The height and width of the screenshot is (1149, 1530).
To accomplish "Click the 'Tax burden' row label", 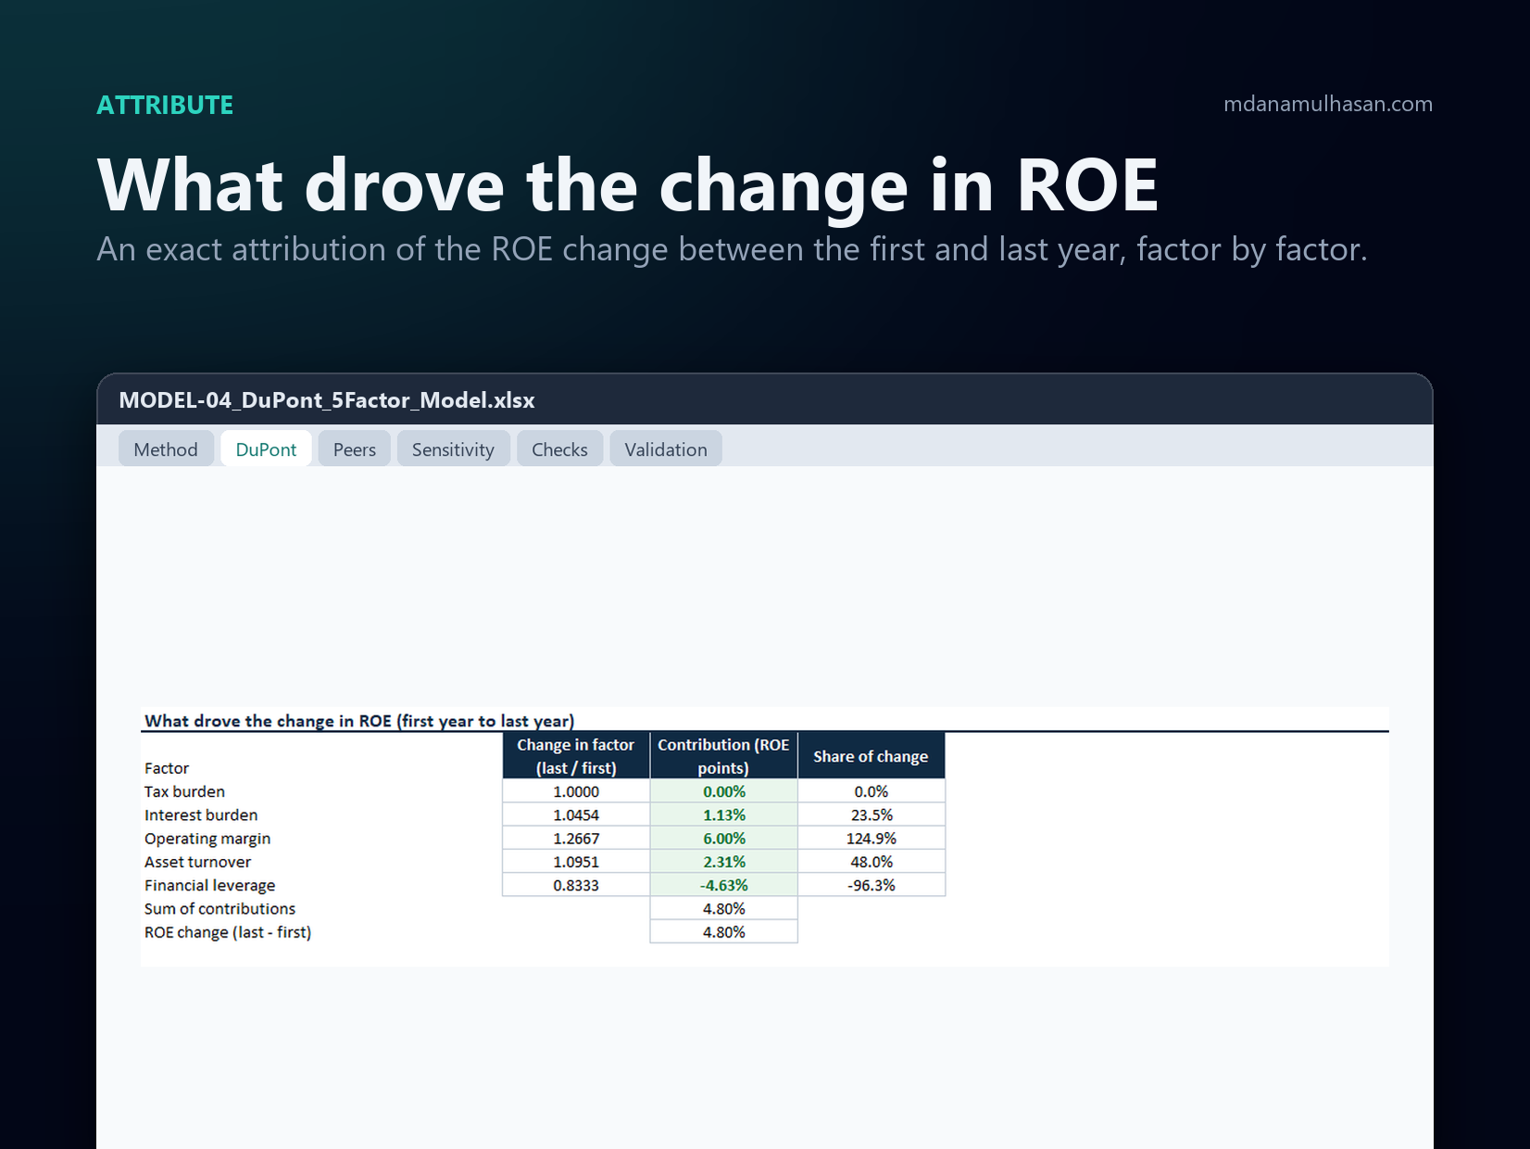I will (184, 791).
